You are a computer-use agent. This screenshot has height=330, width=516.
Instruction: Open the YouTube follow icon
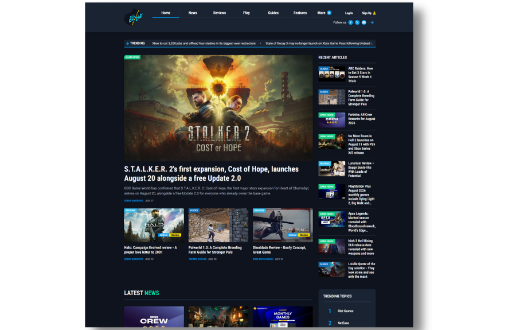click(x=364, y=22)
